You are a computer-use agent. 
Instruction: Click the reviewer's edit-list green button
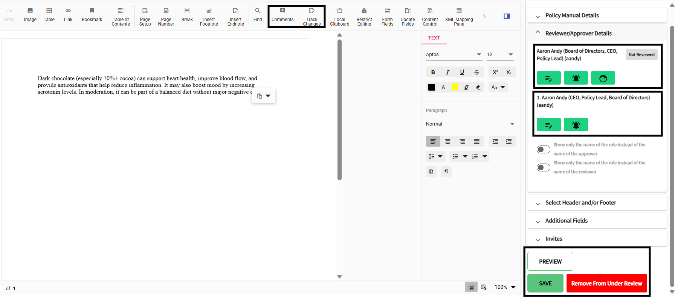coord(548,78)
